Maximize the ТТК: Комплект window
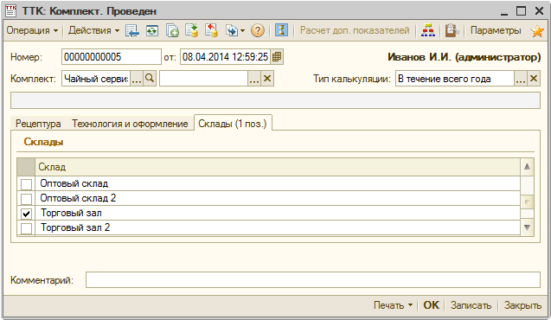551x320 pixels. [521, 11]
